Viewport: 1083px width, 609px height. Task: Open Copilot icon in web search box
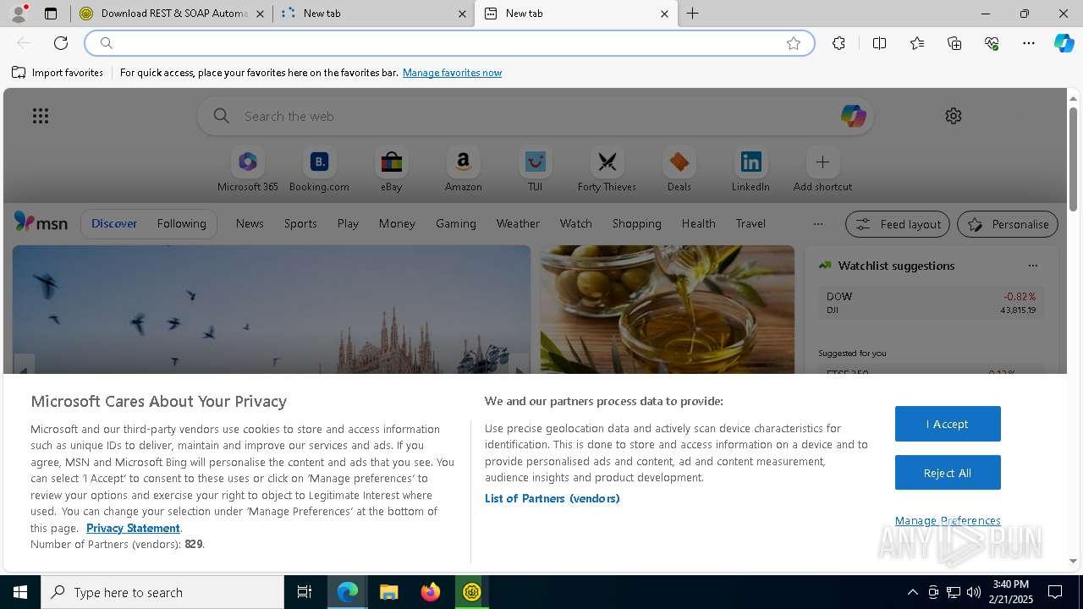[x=853, y=116]
